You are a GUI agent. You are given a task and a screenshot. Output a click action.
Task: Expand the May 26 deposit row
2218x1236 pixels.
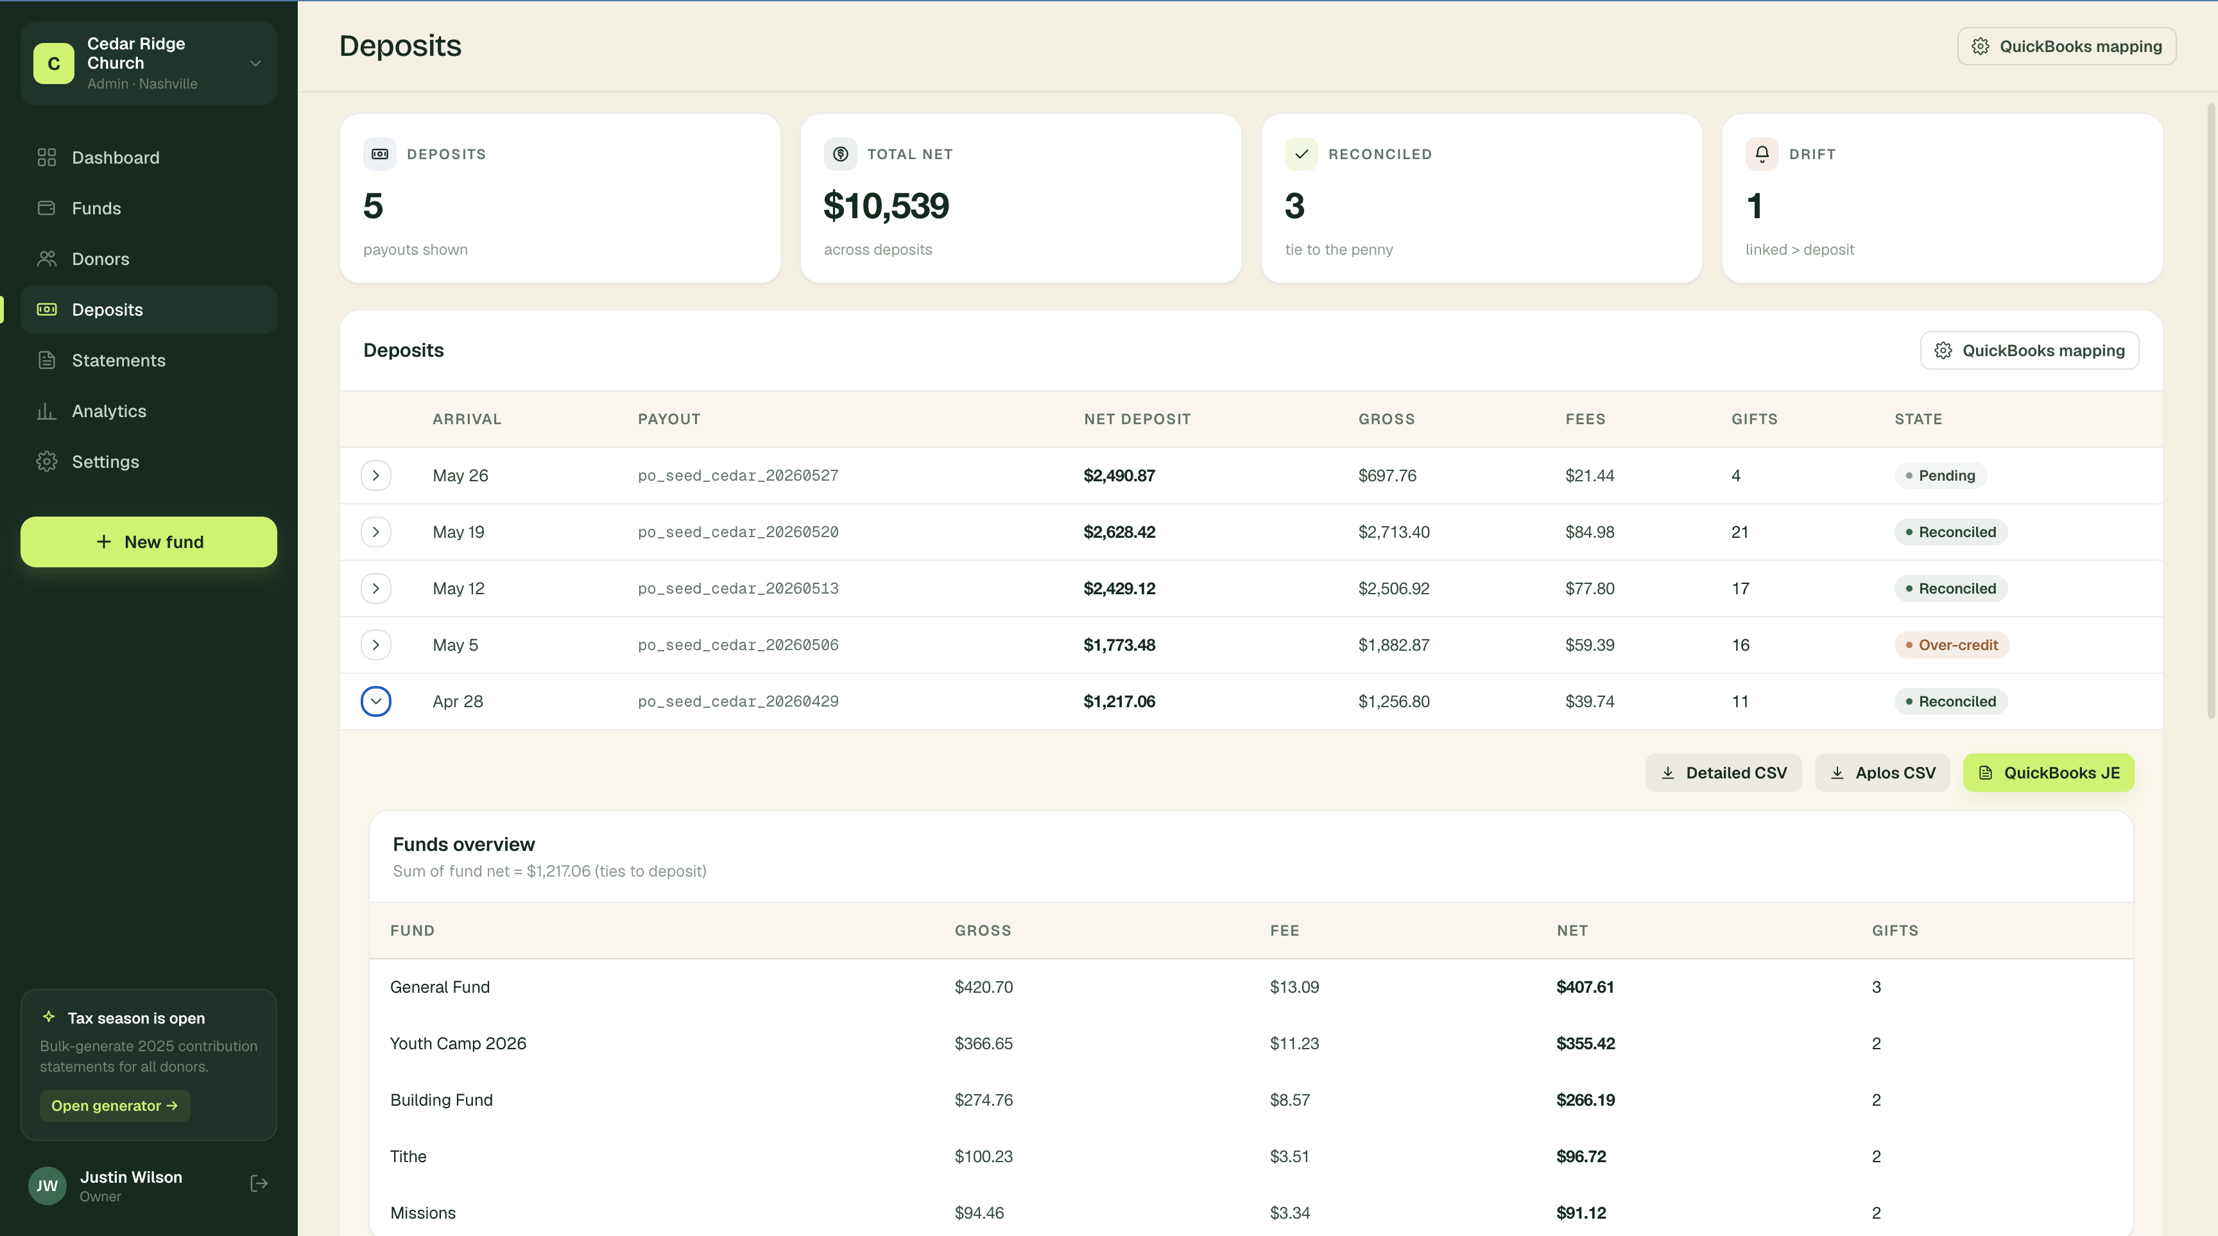click(x=376, y=476)
